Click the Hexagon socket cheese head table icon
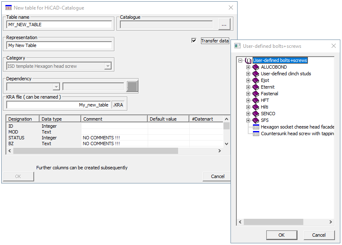Screen dimensions: 342x245 point(256,127)
